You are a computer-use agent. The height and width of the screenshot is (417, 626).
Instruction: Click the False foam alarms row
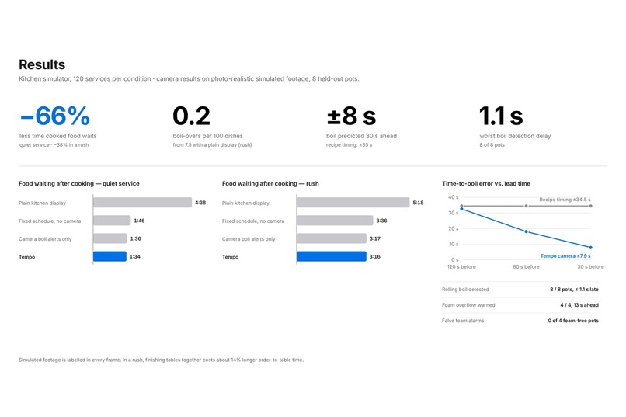520,321
